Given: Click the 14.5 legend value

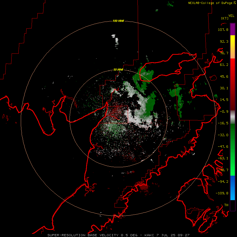Looking at the screenshot, I should point(224,100).
